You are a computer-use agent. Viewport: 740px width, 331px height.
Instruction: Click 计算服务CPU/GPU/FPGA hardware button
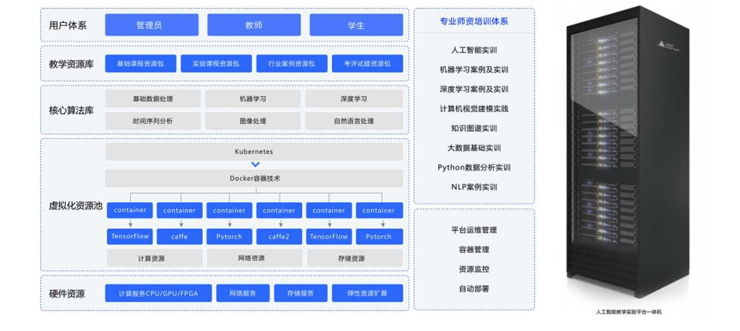158,293
